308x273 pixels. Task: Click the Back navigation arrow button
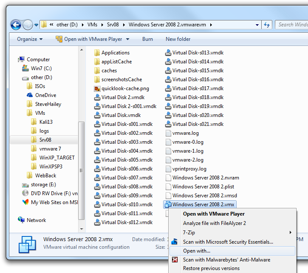[x=16, y=25]
